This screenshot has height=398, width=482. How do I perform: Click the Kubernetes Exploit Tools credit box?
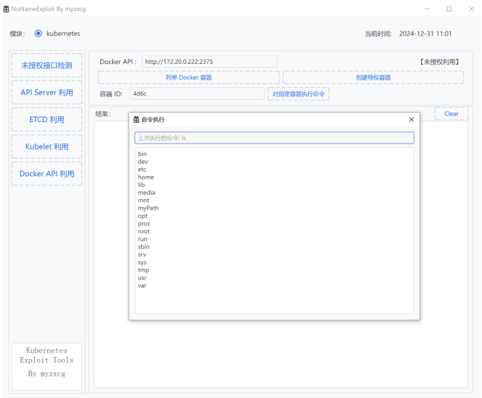[x=47, y=366]
